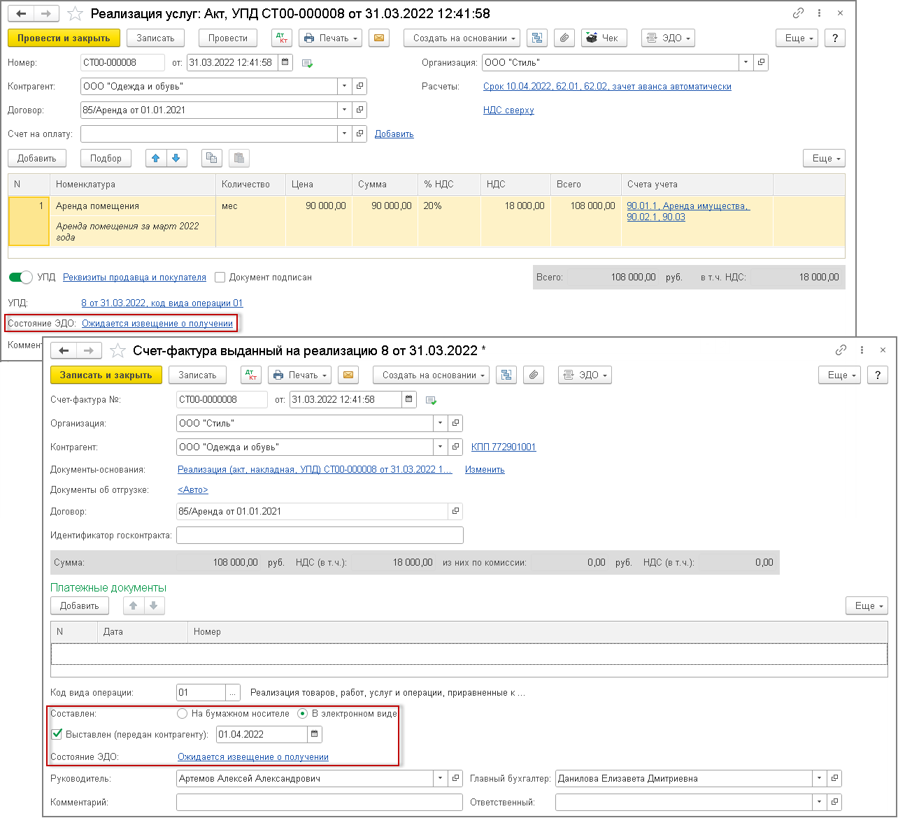Click the back arrow in the Счет-фактура window
Screen dimensions: 898x818
click(x=64, y=350)
